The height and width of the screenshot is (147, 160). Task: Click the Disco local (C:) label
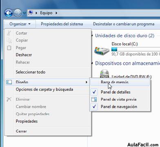[124, 44]
